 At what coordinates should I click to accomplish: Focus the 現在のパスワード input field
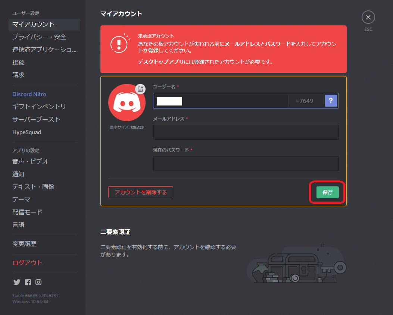tap(246, 164)
